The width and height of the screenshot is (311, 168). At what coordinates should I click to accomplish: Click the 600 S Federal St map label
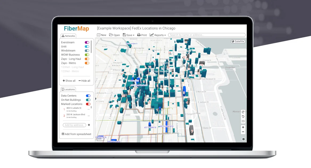click(166, 126)
